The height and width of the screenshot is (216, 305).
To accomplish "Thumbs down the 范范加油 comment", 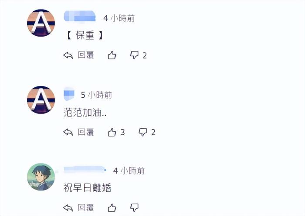I will coord(143,132).
